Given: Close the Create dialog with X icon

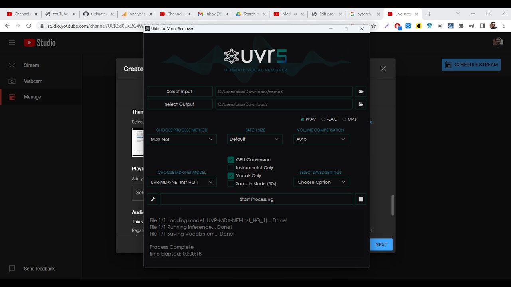Looking at the screenshot, I should click(x=383, y=69).
